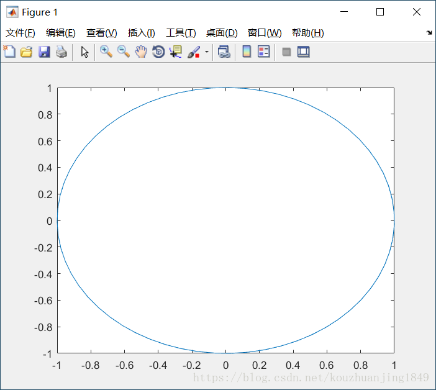436x390 pixels.
Task: Open the Brush tool color dropdown arrow
Action: (x=207, y=52)
